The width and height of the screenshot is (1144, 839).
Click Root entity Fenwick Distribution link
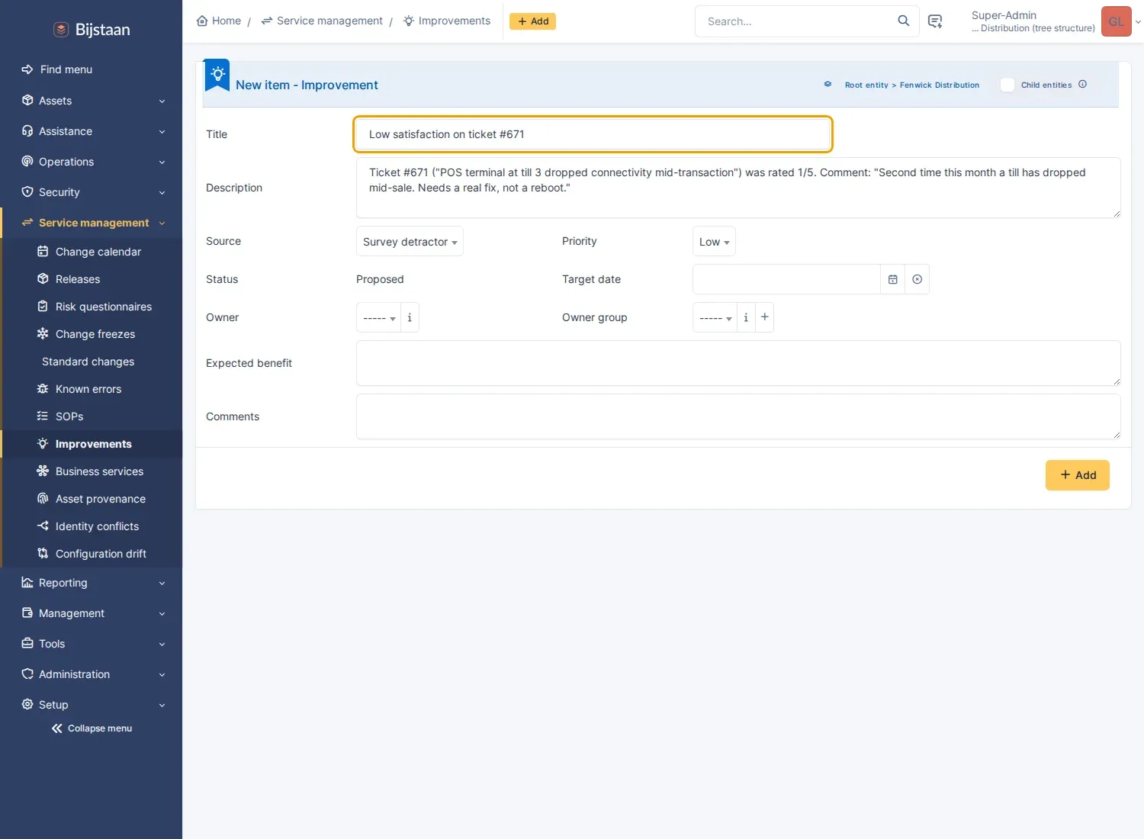[x=911, y=85]
